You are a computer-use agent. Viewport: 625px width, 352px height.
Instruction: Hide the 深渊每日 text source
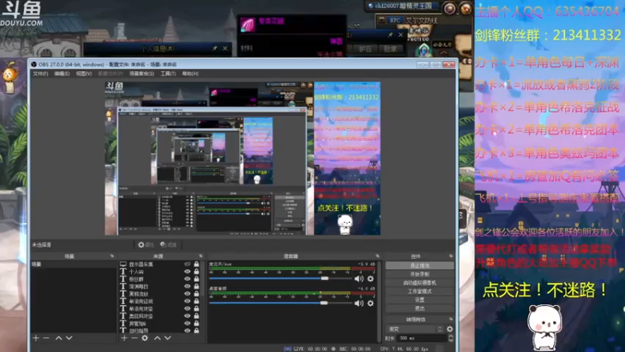tap(187, 286)
